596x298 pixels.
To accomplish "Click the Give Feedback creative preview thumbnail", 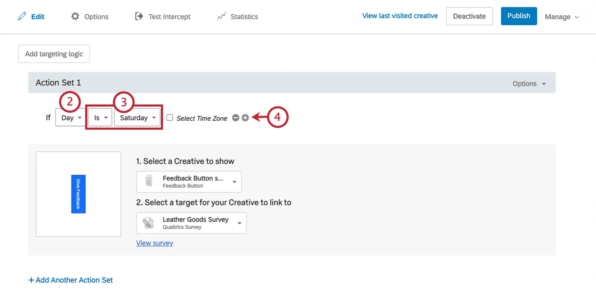I will pyautogui.click(x=79, y=194).
